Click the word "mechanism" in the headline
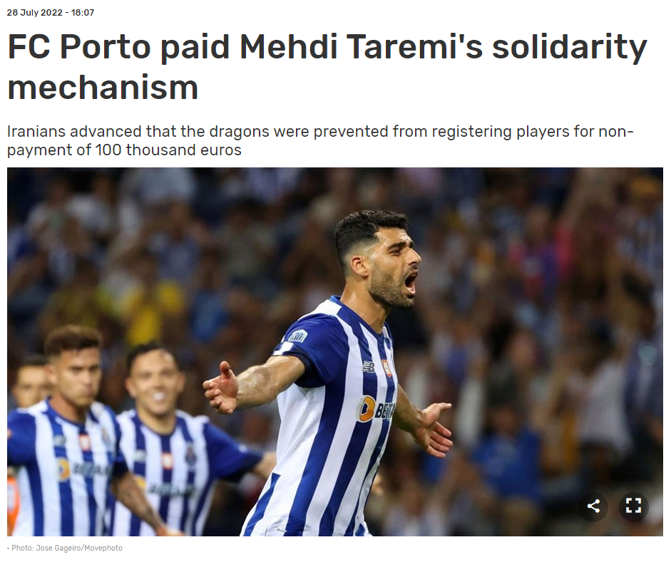The height and width of the screenshot is (562, 671). point(103,88)
